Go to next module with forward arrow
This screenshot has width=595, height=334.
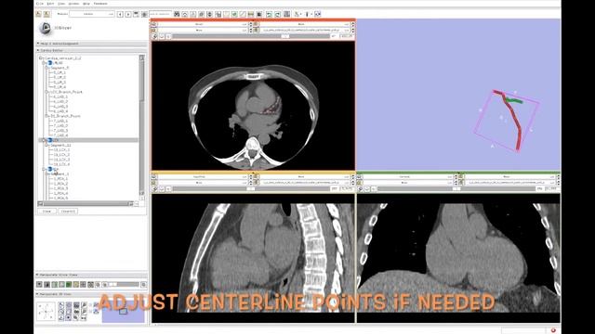tap(128, 14)
